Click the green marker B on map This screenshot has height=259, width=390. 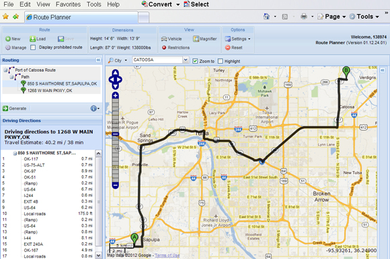pyautogui.click(x=346, y=70)
